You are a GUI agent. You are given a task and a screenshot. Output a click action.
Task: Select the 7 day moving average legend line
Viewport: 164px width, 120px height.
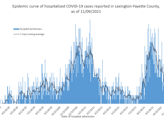point(16,34)
